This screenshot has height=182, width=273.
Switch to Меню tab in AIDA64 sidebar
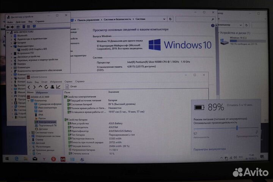30,92
